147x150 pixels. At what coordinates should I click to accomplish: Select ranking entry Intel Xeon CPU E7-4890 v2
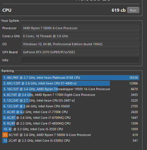(x=71, y=83)
